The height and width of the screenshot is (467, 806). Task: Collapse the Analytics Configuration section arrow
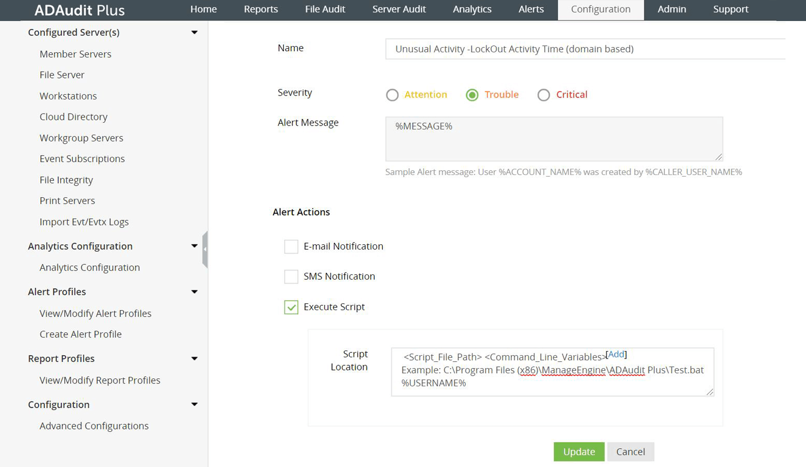click(195, 247)
